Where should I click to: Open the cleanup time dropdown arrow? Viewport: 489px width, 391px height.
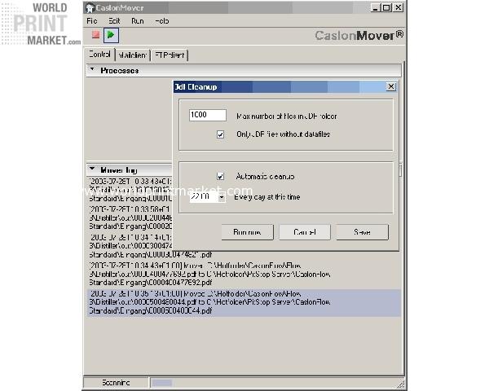pyautogui.click(x=222, y=197)
